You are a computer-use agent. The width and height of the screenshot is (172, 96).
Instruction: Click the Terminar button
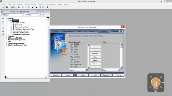click(x=118, y=75)
